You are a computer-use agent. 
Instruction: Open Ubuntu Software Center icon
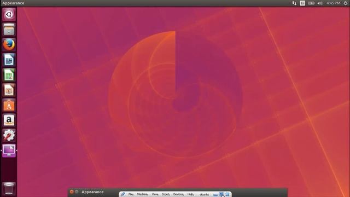pyautogui.click(x=9, y=106)
